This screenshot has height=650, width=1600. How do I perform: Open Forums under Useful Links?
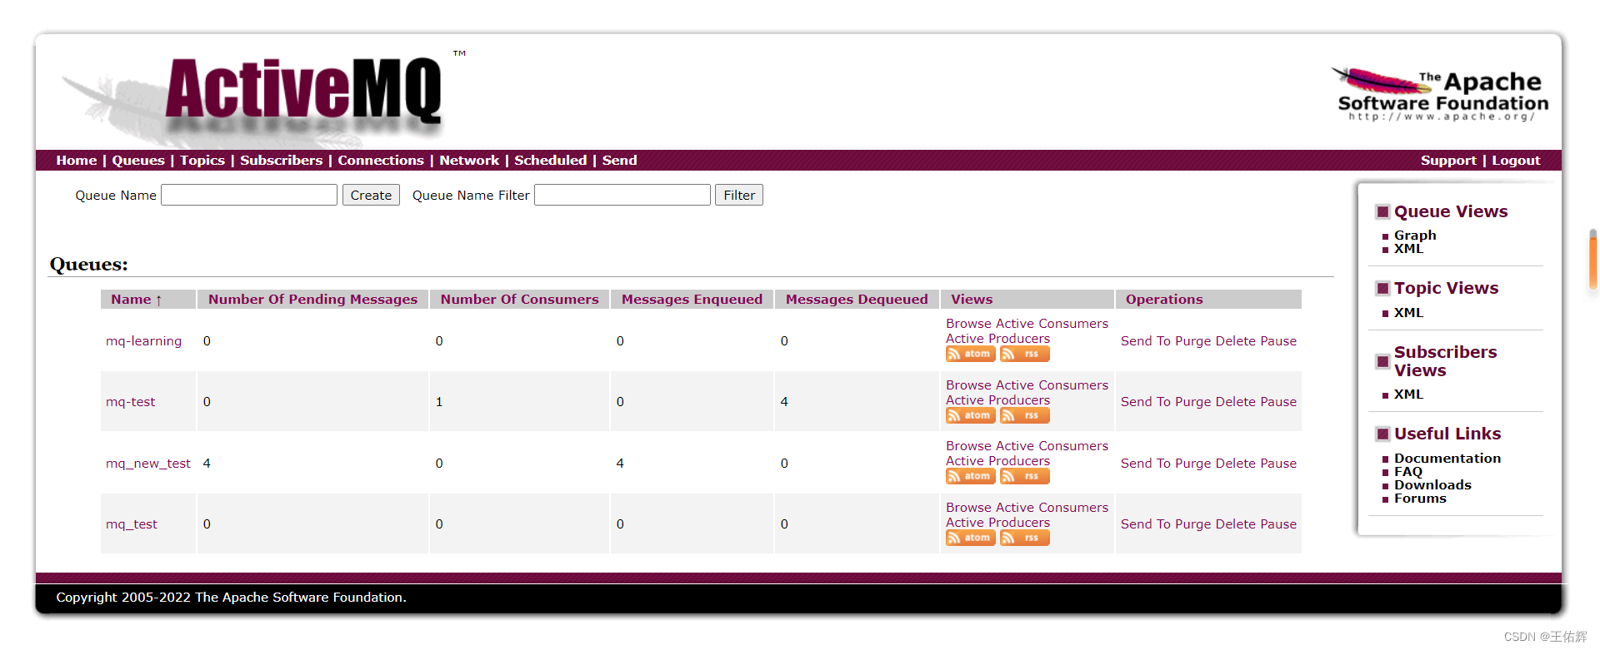point(1420,499)
